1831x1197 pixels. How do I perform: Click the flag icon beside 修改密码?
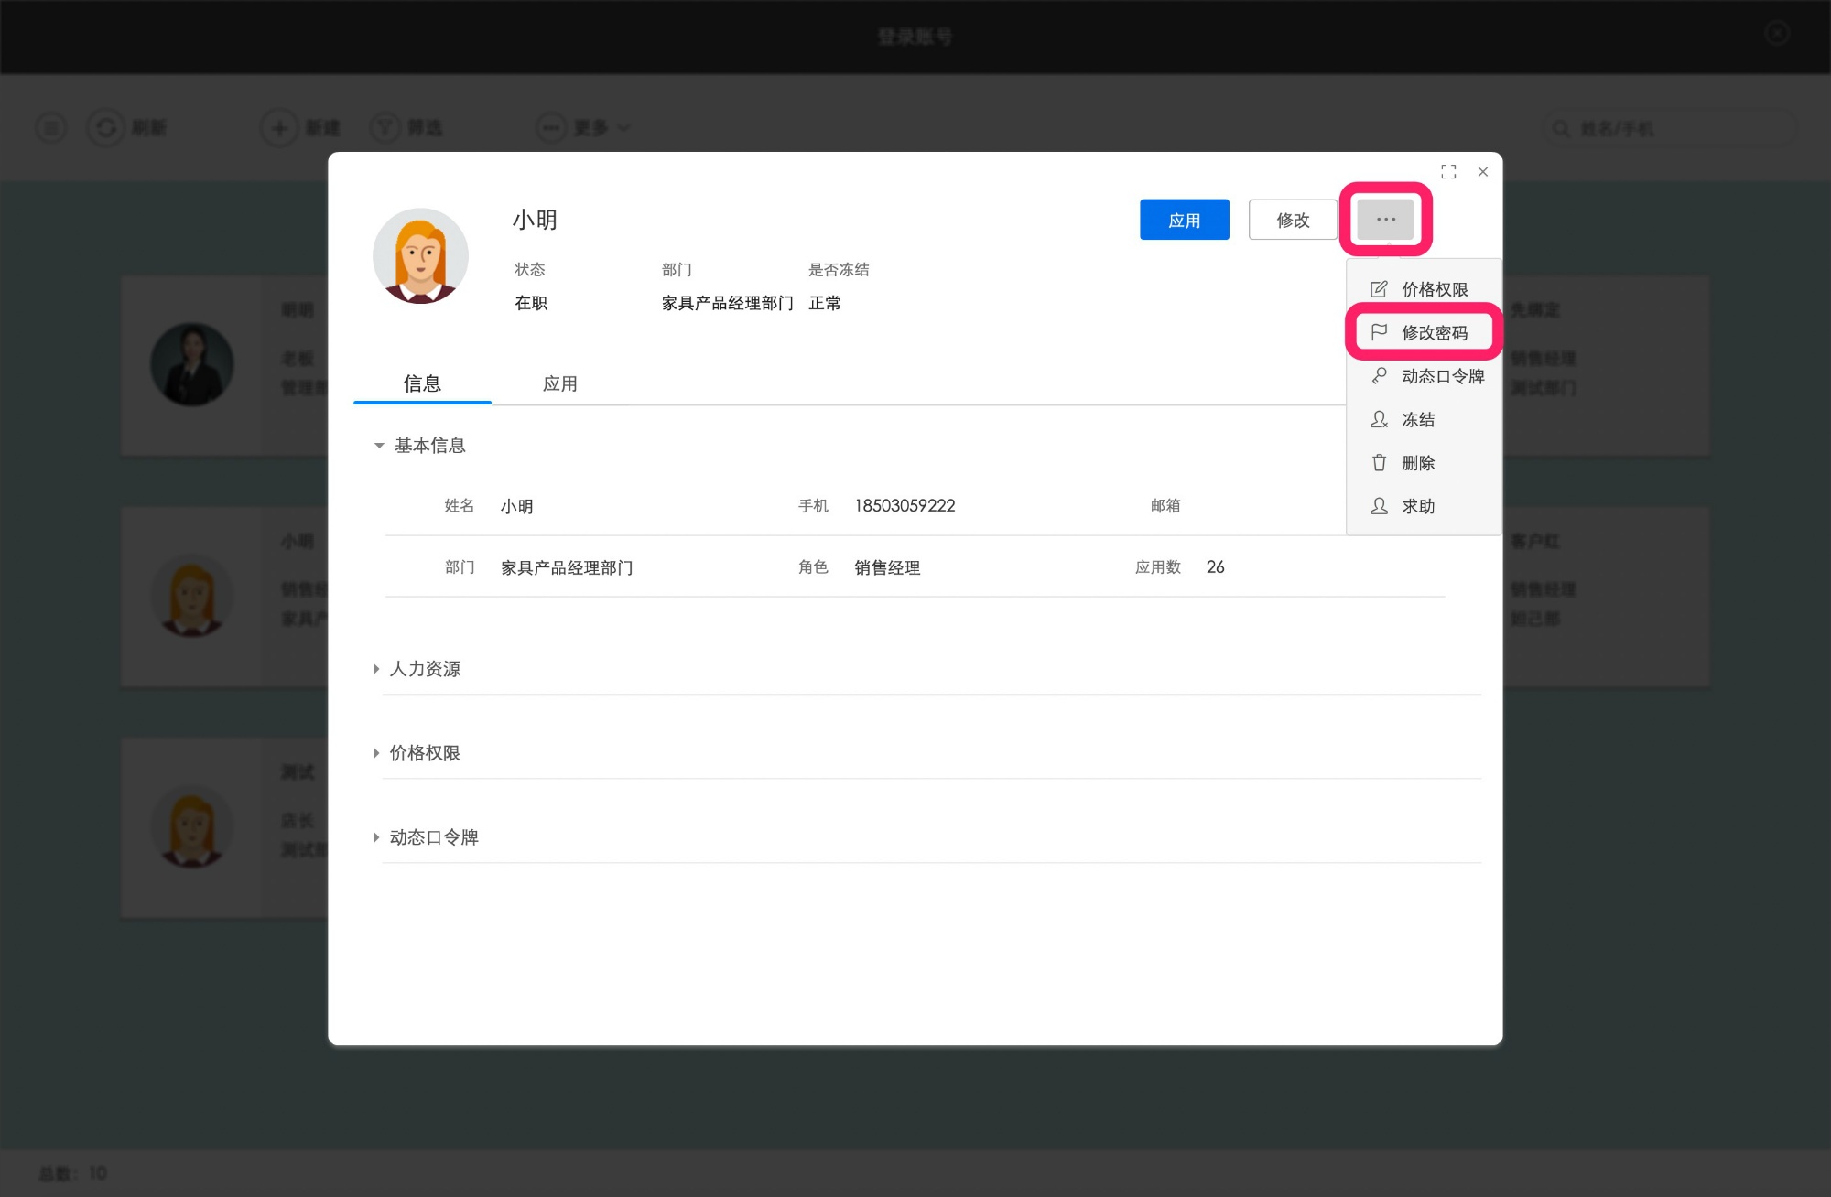pos(1379,332)
